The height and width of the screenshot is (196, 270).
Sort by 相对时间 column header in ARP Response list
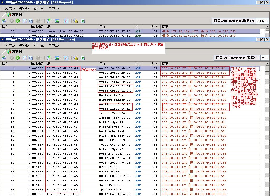pyautogui.click(x=37, y=64)
